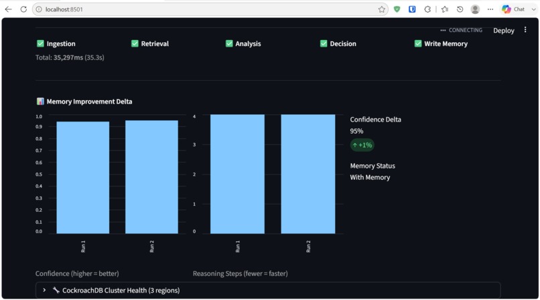Focus the address bar showing localhost:8501
The height and width of the screenshot is (300, 540).
coord(210,9)
